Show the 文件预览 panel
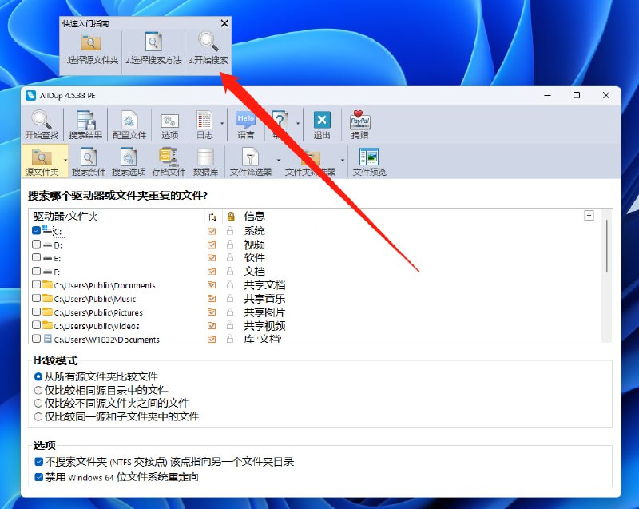 (369, 158)
